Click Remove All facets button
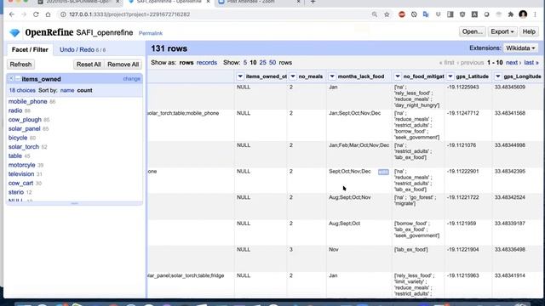This screenshot has height=306, width=545. pyautogui.click(x=123, y=65)
